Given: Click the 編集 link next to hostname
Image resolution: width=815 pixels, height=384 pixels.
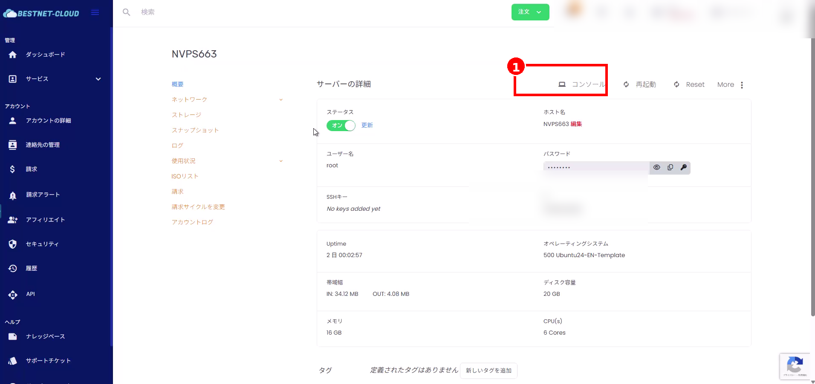Looking at the screenshot, I should [x=576, y=124].
